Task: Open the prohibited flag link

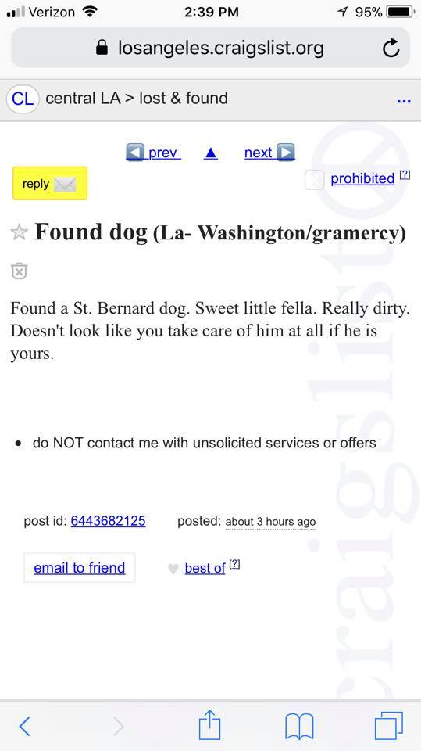Action: click(x=362, y=178)
